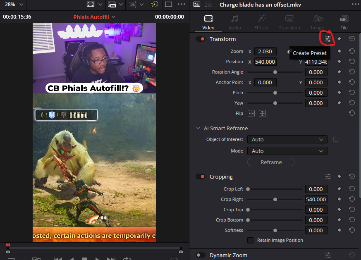Click the HQ proxy playback icon
Viewport: 361px width, 260px height.
[x=112, y=5]
